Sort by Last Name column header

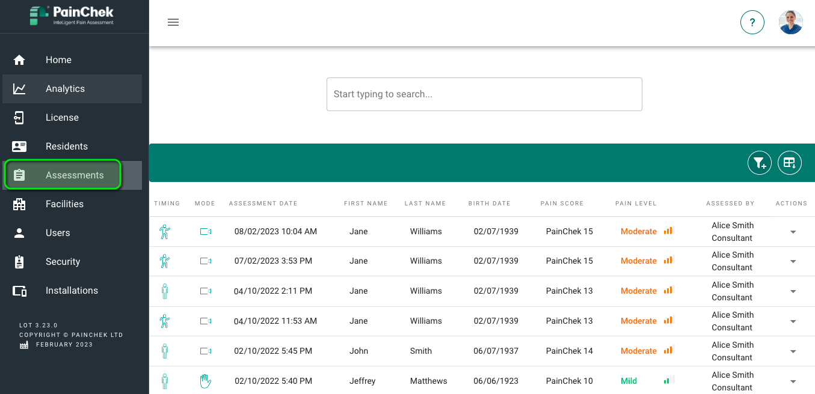[425, 204]
